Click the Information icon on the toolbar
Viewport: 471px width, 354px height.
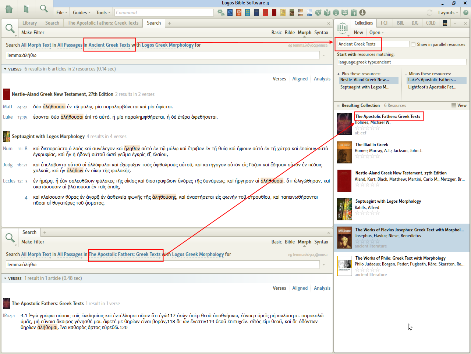pyautogui.click(x=336, y=12)
